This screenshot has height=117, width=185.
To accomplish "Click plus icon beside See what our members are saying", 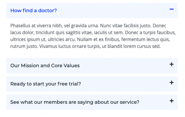I will 171,101.
